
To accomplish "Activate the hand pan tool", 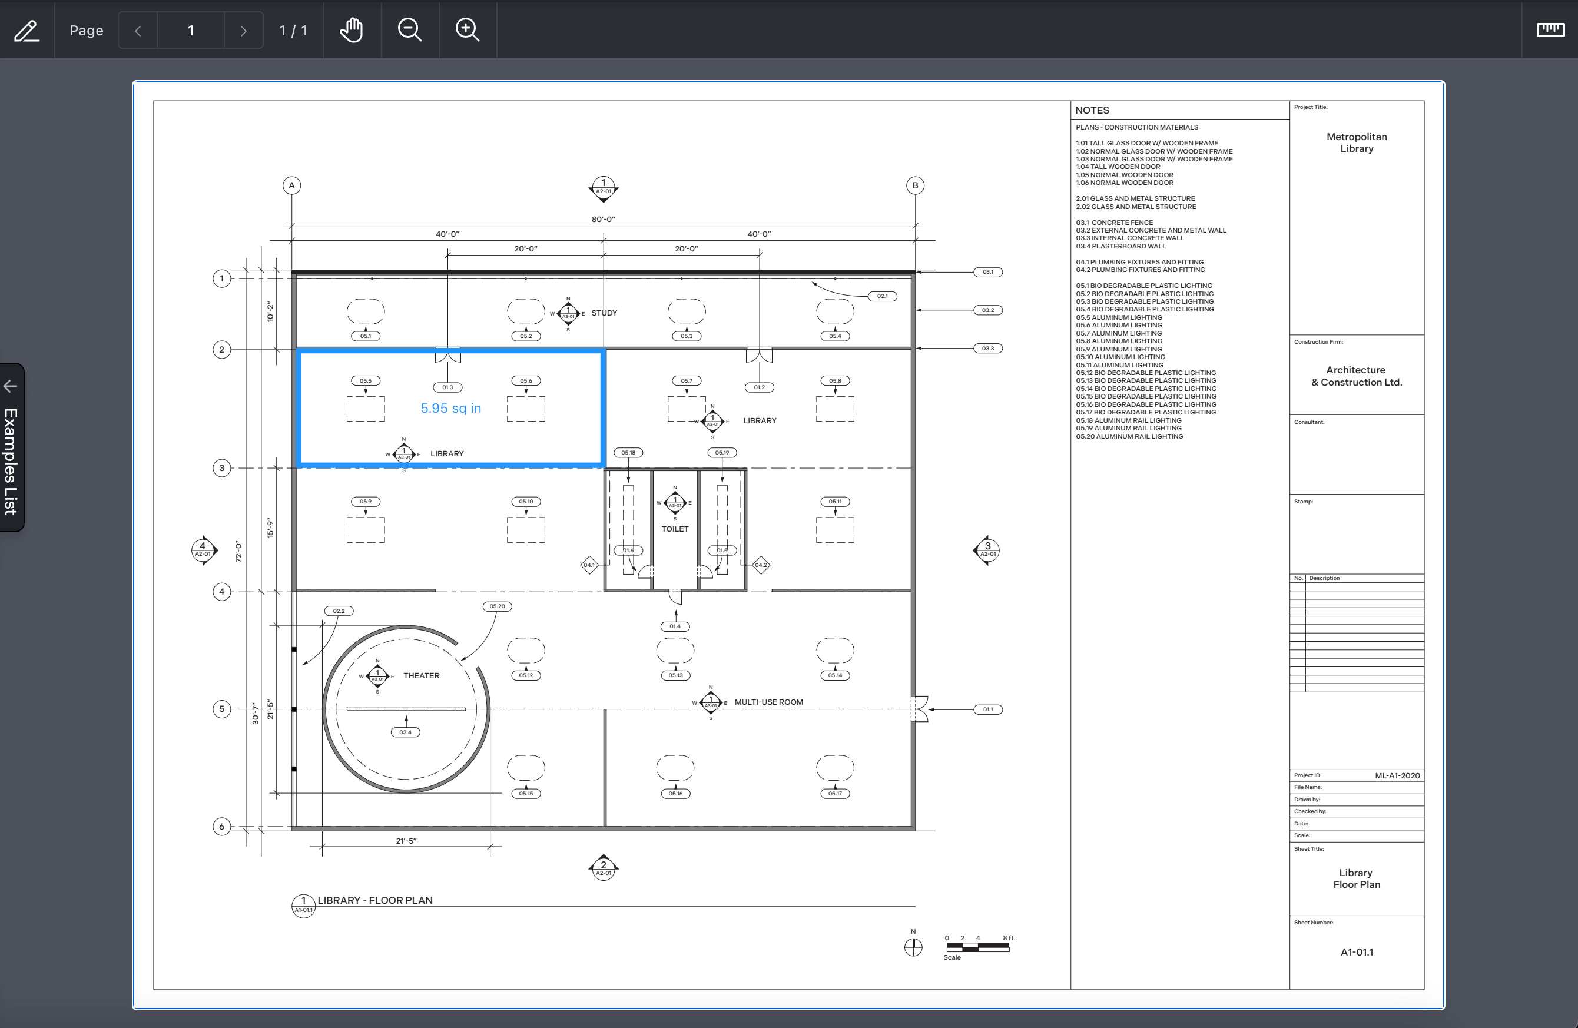I will coord(352,30).
